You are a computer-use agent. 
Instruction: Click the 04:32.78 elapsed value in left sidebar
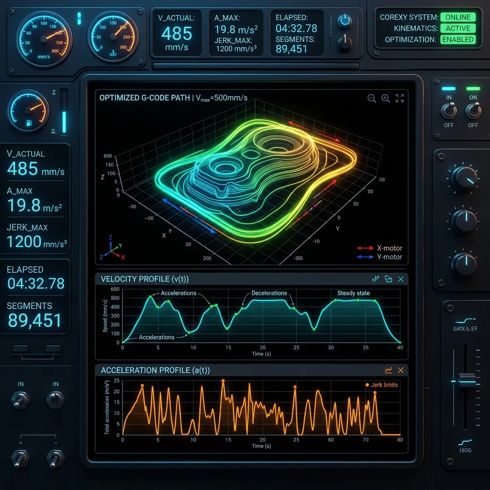[36, 283]
